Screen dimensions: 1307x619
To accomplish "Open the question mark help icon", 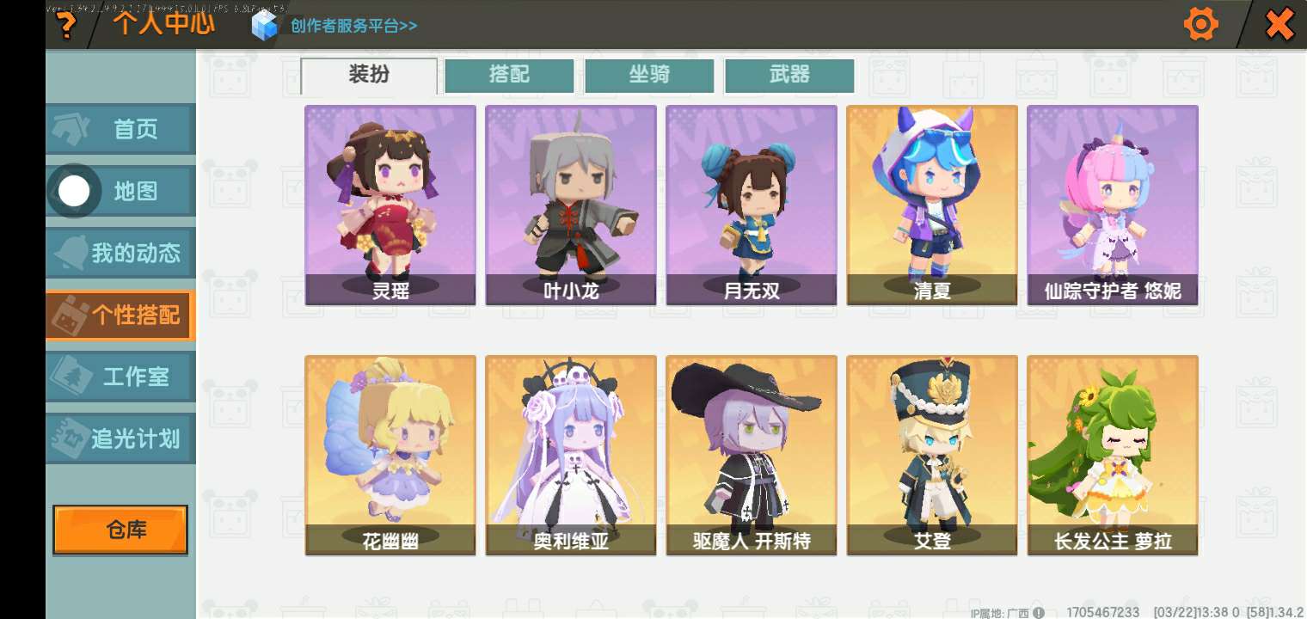I will tap(65, 25).
